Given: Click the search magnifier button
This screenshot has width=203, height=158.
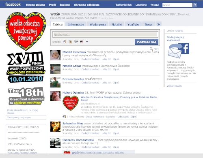Looking at the screenshot, I should pyautogui.click(x=195, y=5).
